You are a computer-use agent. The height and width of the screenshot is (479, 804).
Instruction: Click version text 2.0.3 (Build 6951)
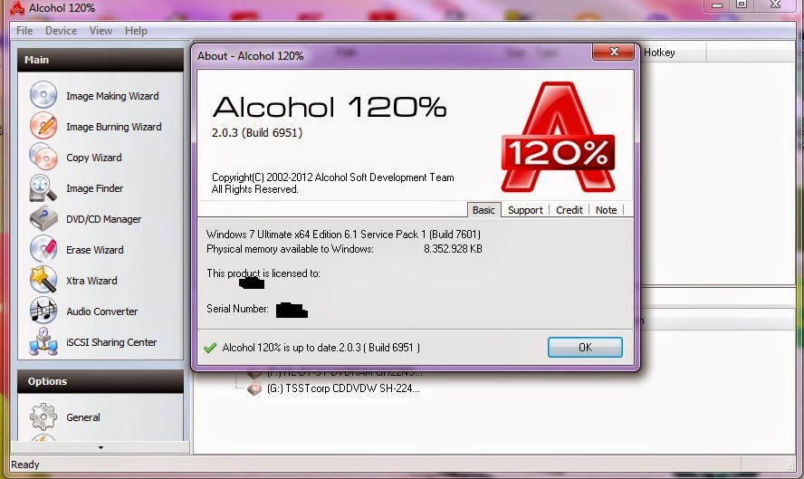point(257,133)
